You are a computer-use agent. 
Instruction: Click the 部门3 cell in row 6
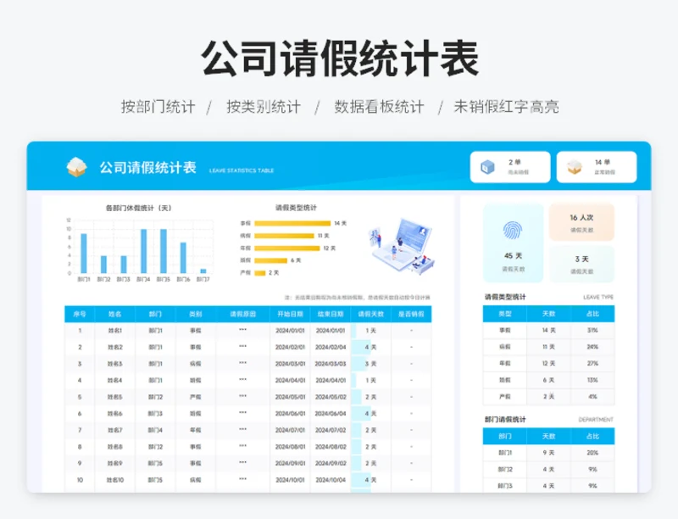pos(156,414)
